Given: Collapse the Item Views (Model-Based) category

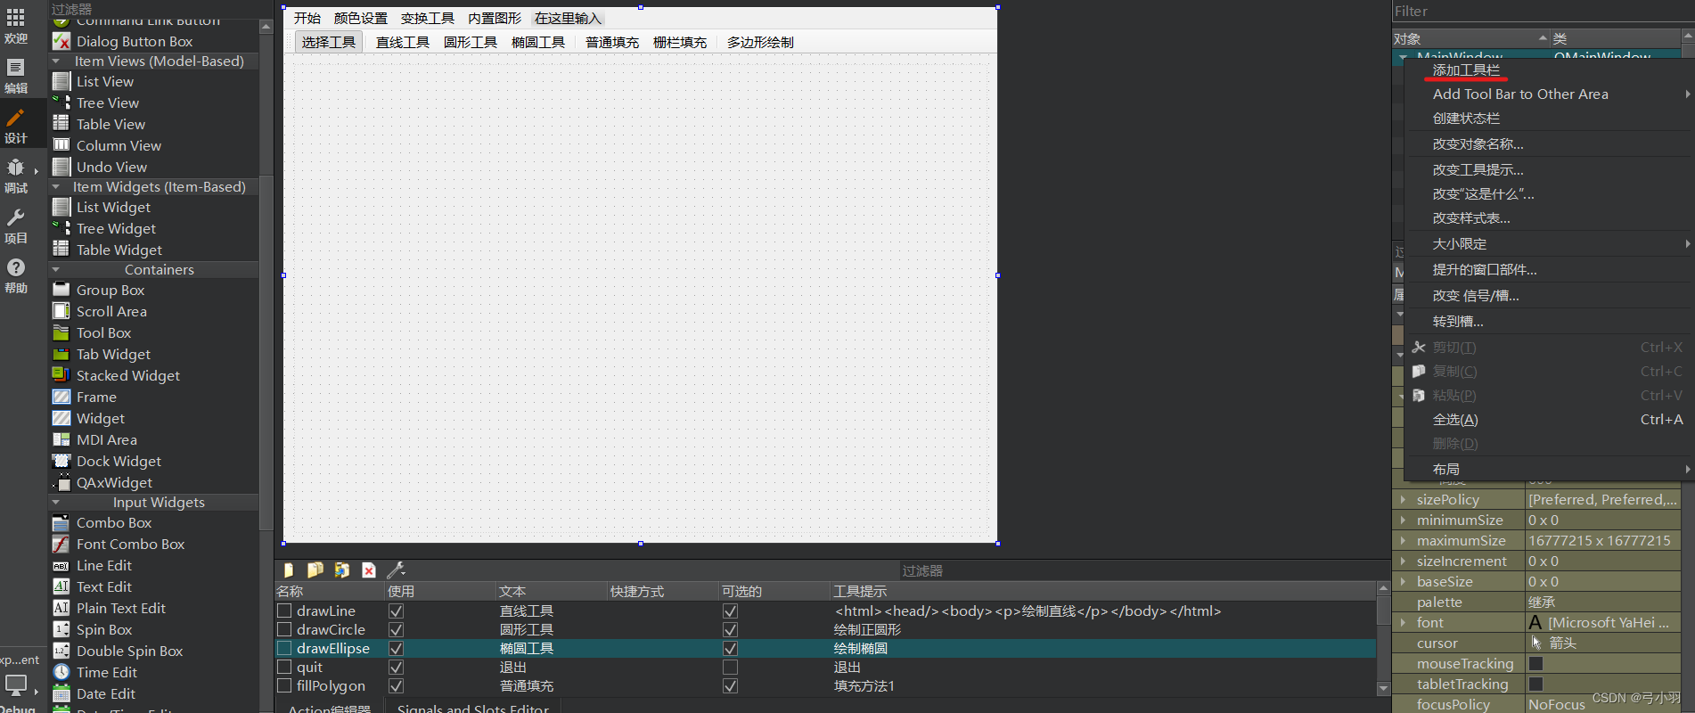Looking at the screenshot, I should (56, 61).
